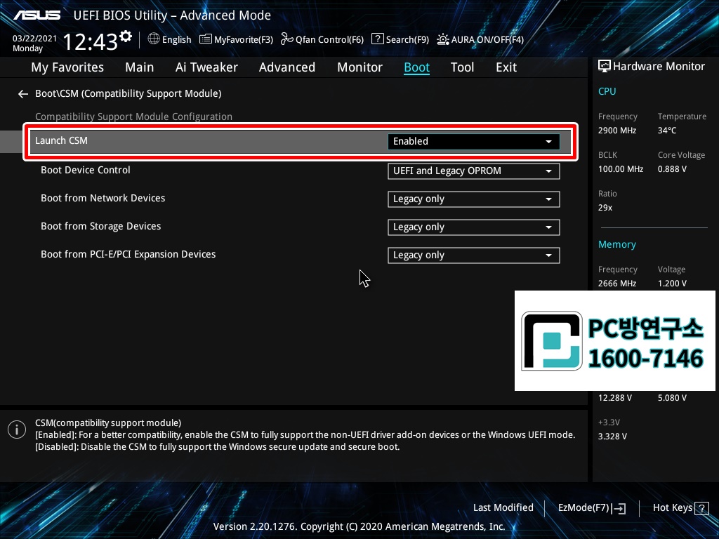The image size is (719, 539).
Task: Open the Tool tab
Action: 462,67
